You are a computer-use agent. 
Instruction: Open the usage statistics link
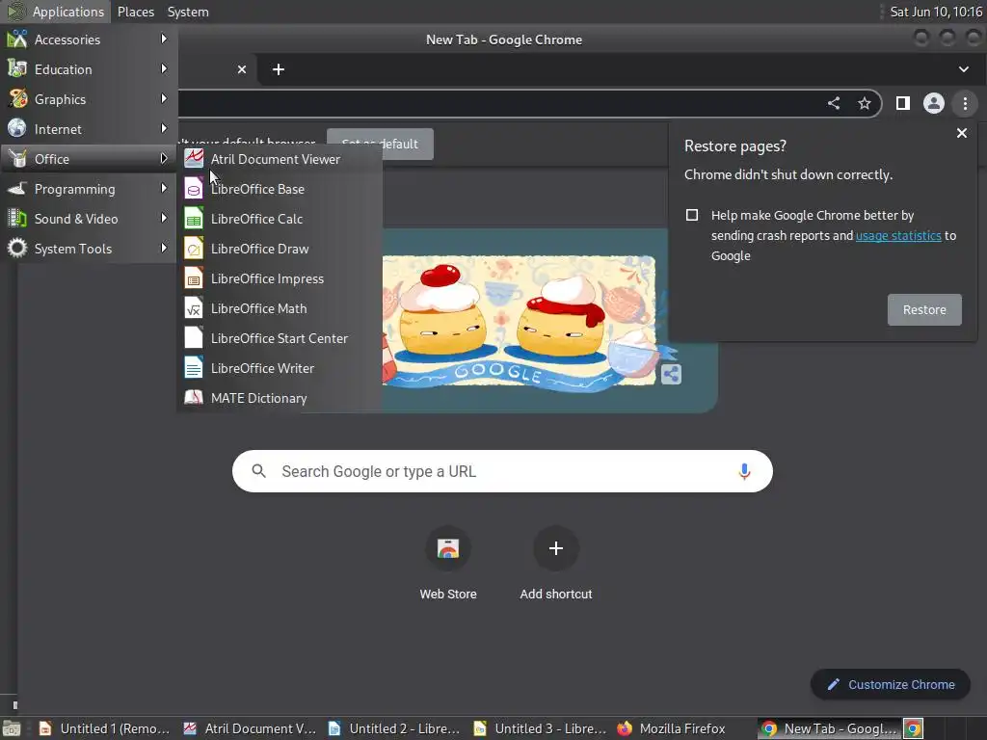[x=898, y=235]
